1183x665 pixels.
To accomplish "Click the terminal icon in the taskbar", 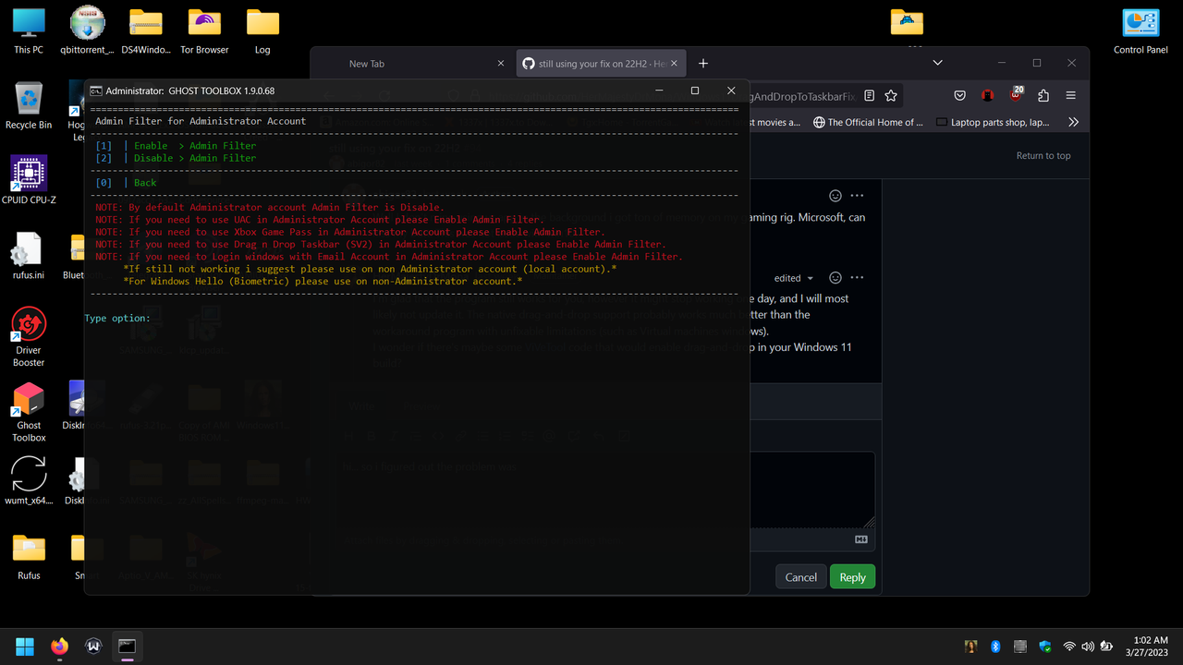I will [x=127, y=647].
